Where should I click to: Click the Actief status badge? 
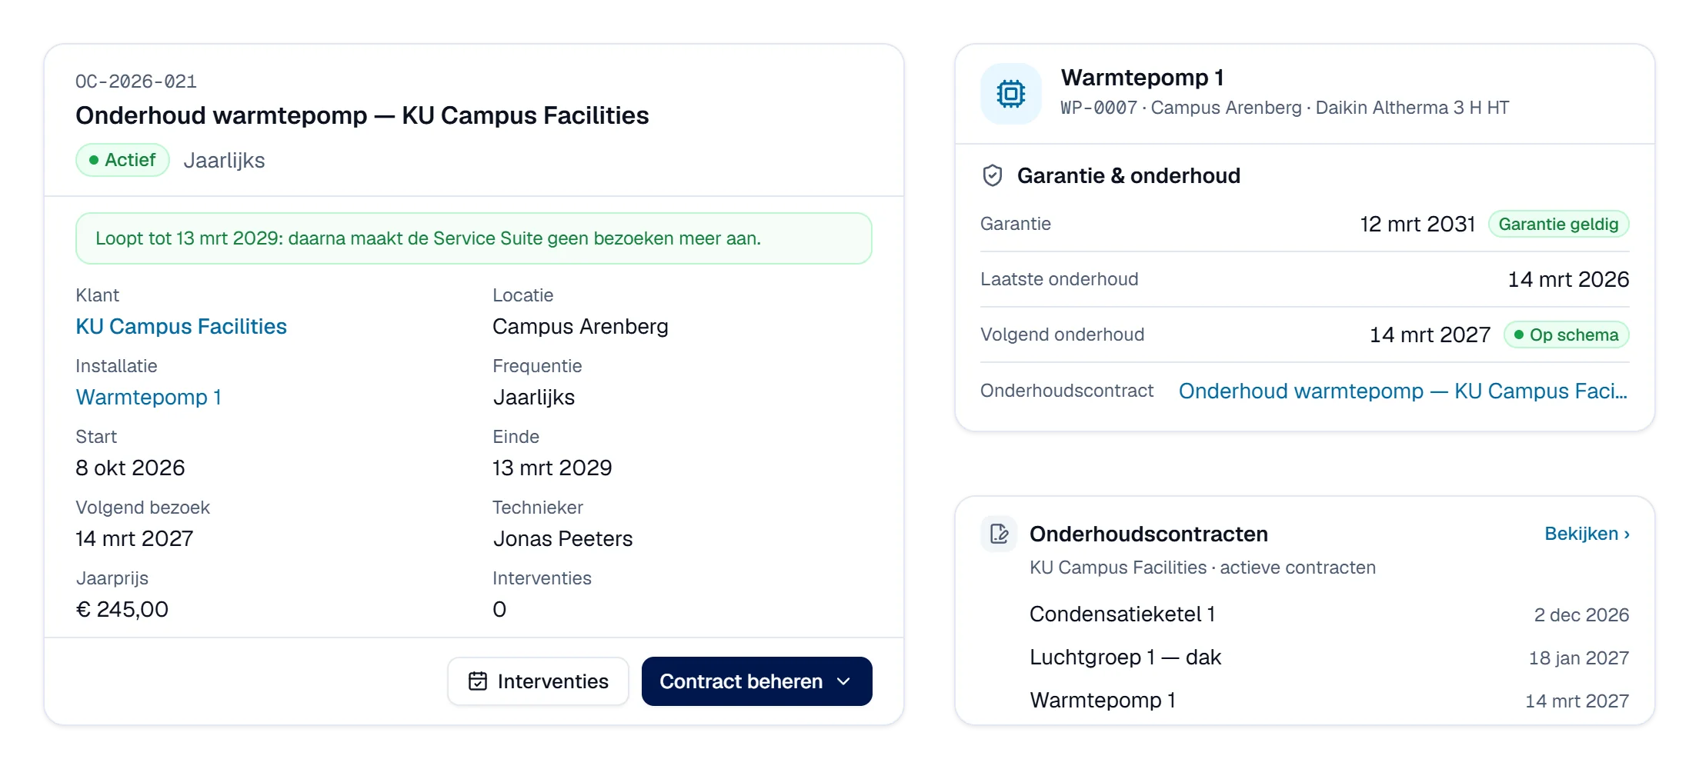tap(122, 160)
